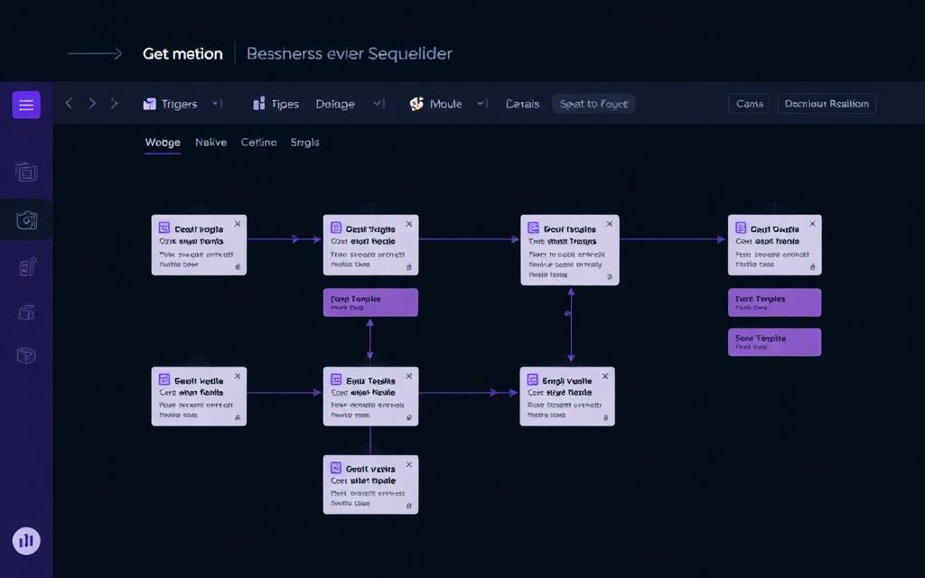Close the Geuil Trights node card
The image size is (925, 578).
coord(409,224)
